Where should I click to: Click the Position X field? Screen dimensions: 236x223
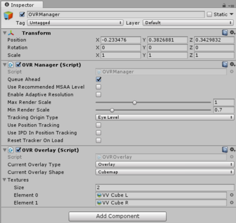pos(121,40)
